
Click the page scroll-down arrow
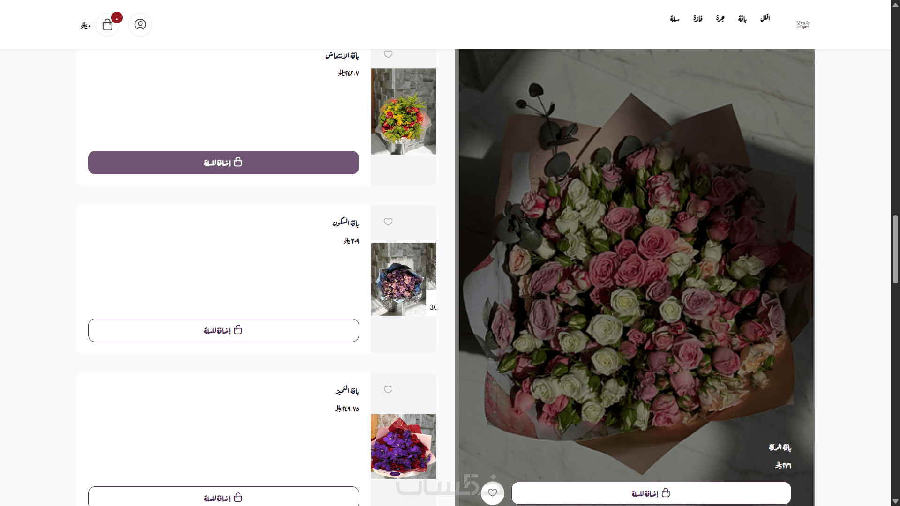click(x=895, y=501)
